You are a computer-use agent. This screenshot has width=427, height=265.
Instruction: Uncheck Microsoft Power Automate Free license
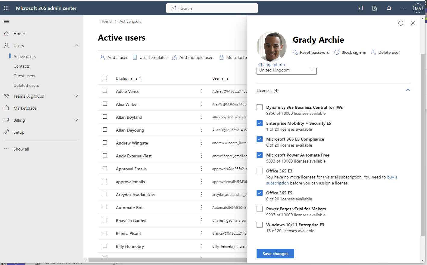260,155
